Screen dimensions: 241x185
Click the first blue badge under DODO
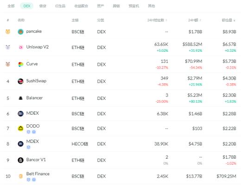(28, 132)
